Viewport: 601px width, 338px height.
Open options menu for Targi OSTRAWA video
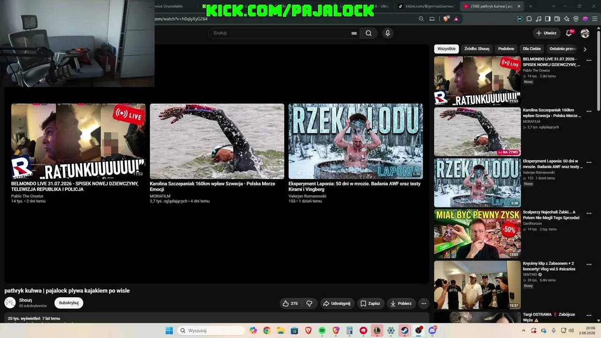coord(589,316)
